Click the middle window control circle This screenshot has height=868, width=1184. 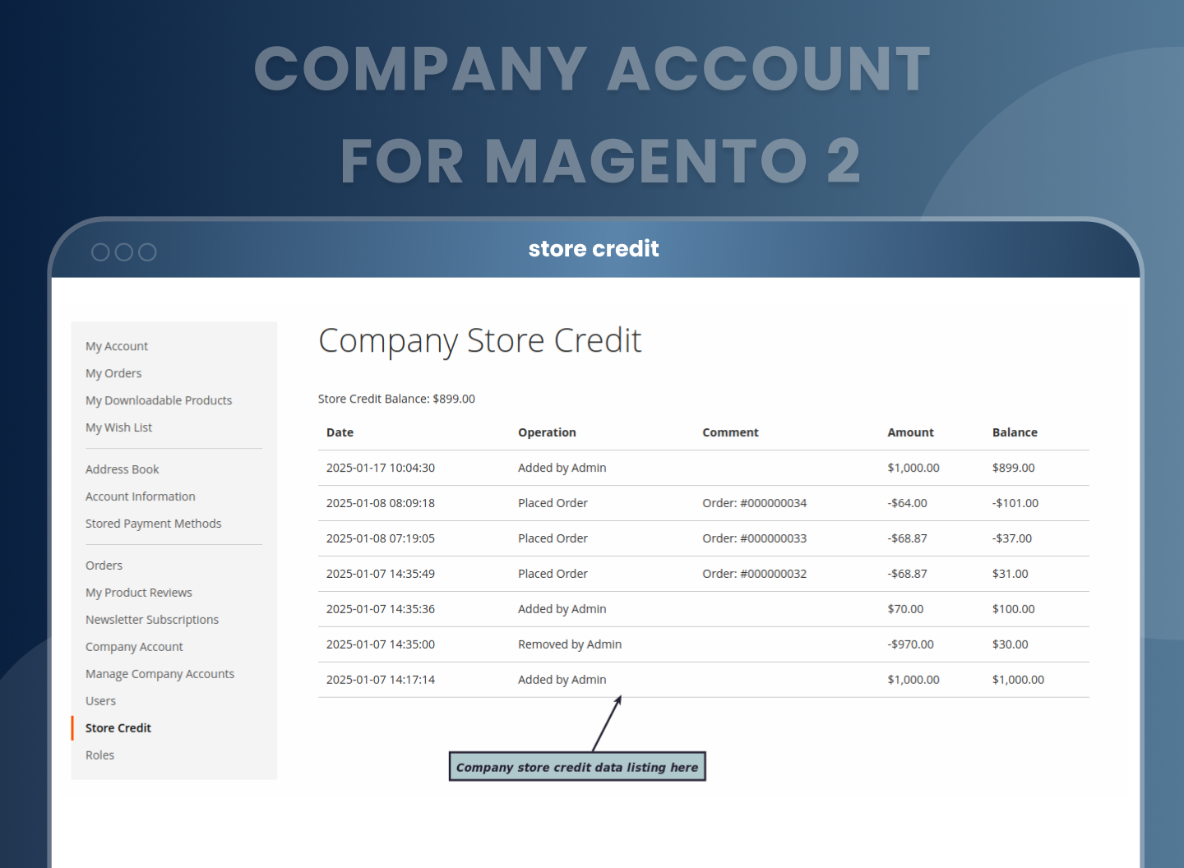(x=124, y=252)
